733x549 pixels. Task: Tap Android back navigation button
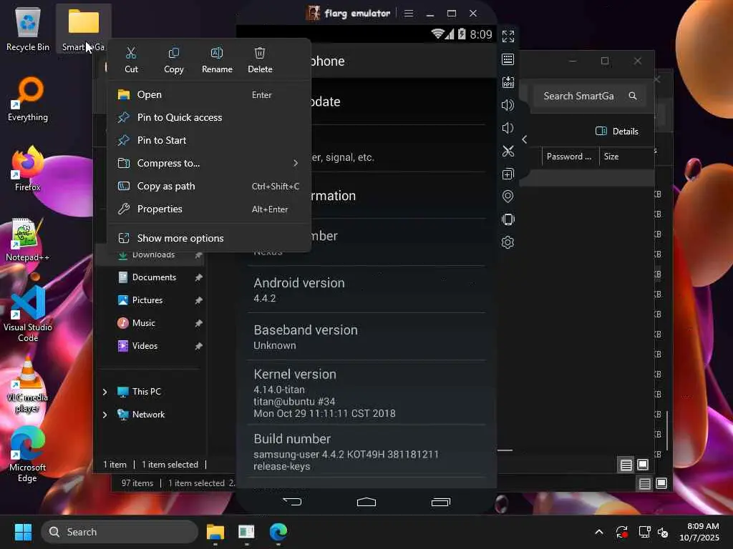click(x=292, y=502)
